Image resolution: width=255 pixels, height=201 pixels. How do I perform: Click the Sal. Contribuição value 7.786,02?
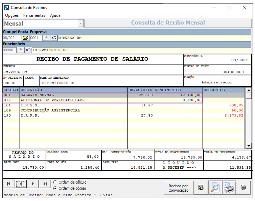pos(143,157)
